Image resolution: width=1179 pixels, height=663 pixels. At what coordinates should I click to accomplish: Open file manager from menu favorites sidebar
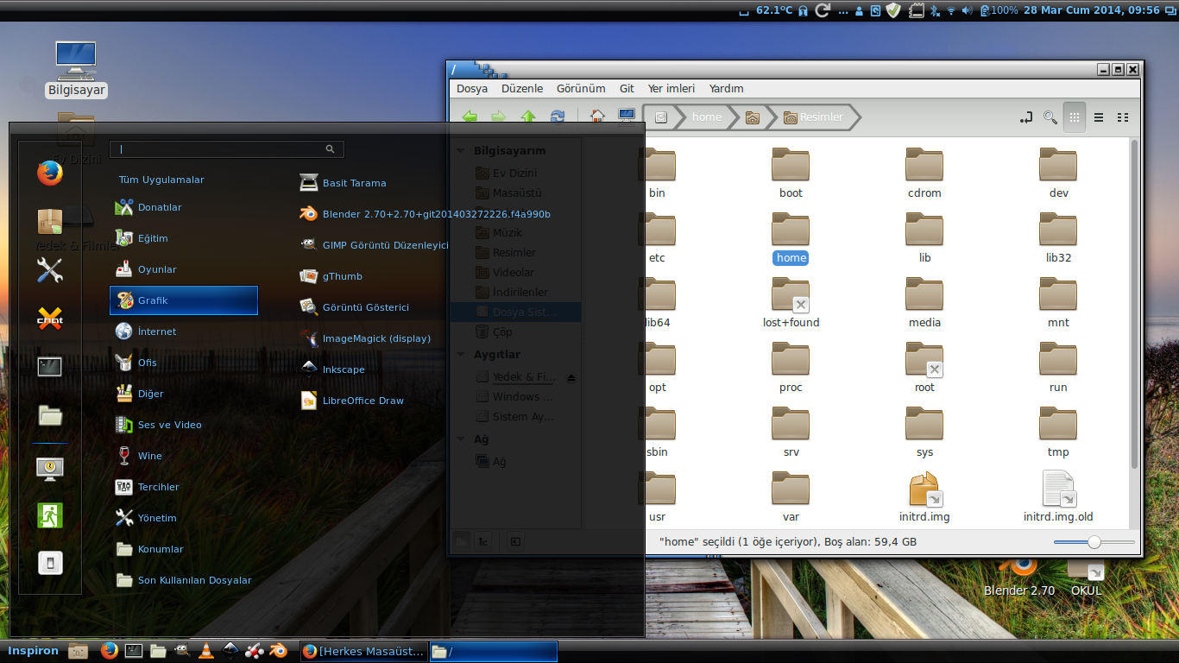(50, 415)
